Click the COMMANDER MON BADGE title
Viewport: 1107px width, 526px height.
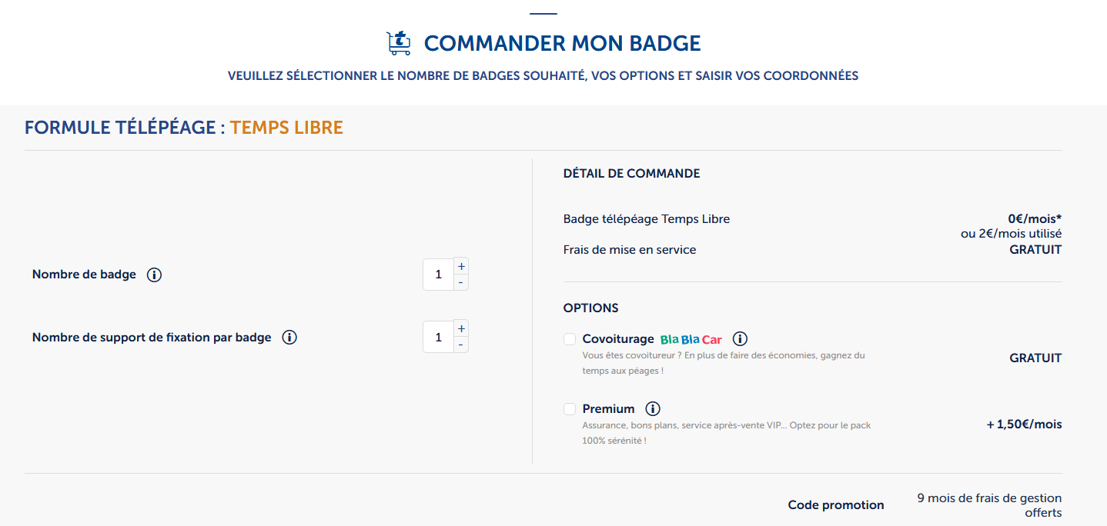point(562,43)
